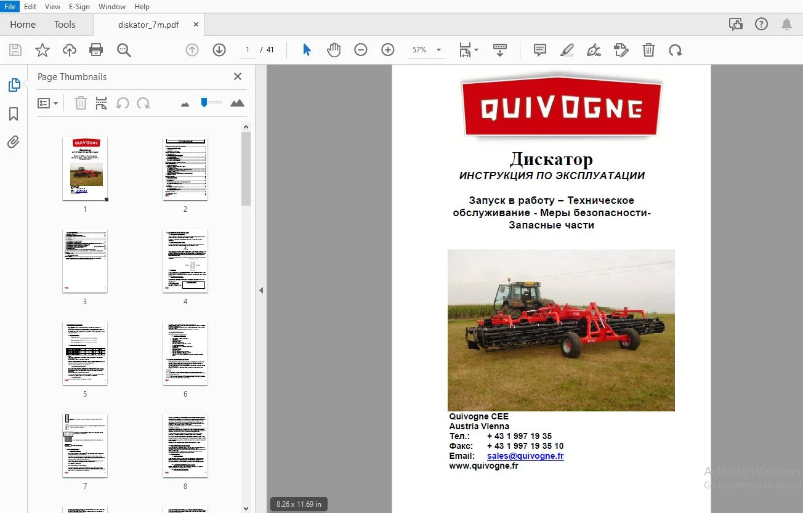The height and width of the screenshot is (513, 803).
Task: Rotate thumbnails counterclockwise icon
Action: click(123, 103)
